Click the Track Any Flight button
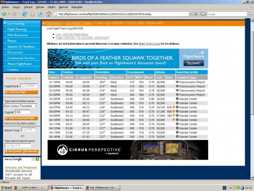 click(21, 92)
